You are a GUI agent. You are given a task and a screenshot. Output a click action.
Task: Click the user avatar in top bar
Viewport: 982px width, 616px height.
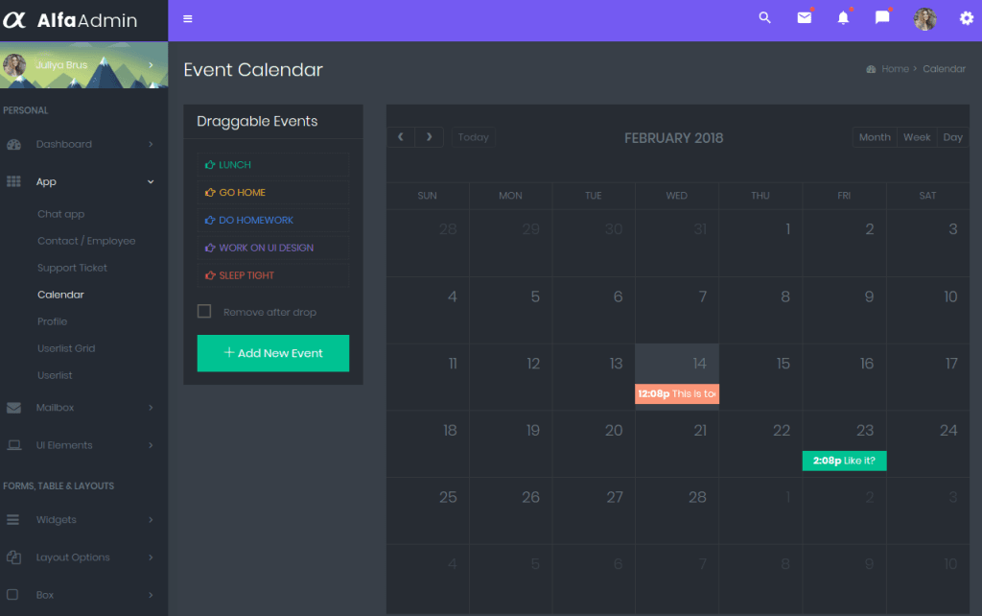[x=924, y=19]
